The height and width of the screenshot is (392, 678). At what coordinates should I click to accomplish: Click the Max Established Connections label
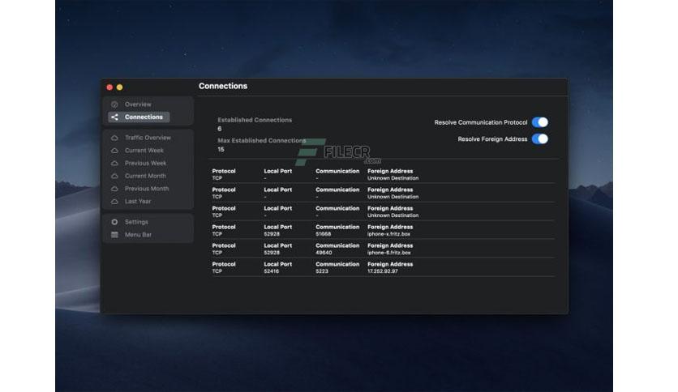pos(262,140)
